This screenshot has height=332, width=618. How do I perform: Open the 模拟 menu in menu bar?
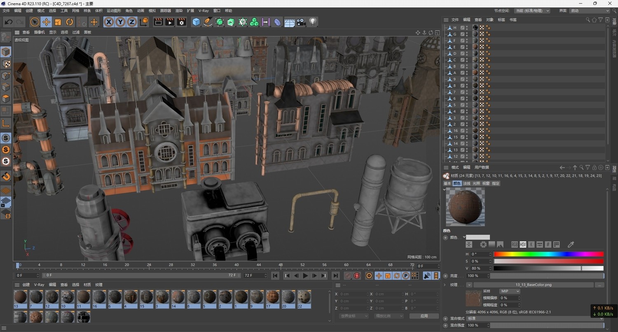[152, 11]
